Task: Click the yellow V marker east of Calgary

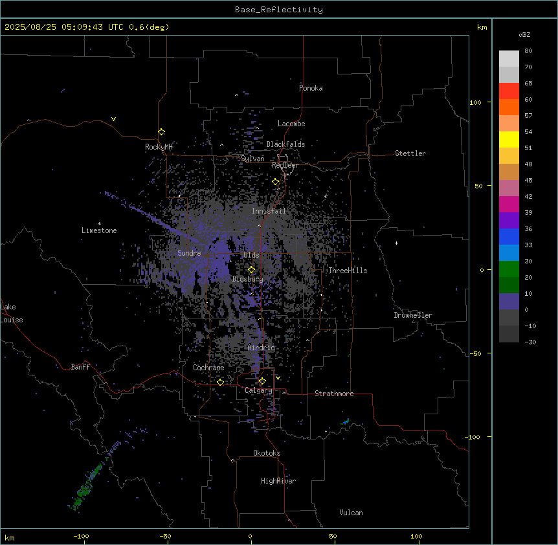Action: click(x=278, y=378)
